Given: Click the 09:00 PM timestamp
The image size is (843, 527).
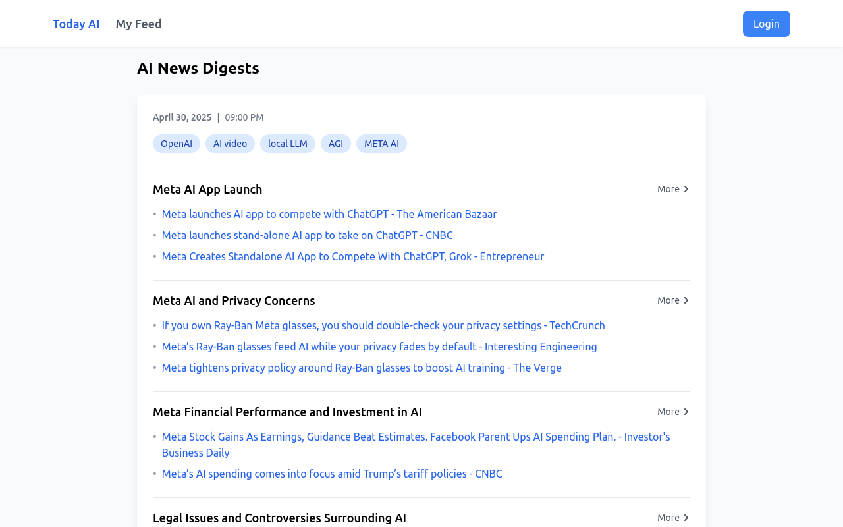Looking at the screenshot, I should pos(244,117).
